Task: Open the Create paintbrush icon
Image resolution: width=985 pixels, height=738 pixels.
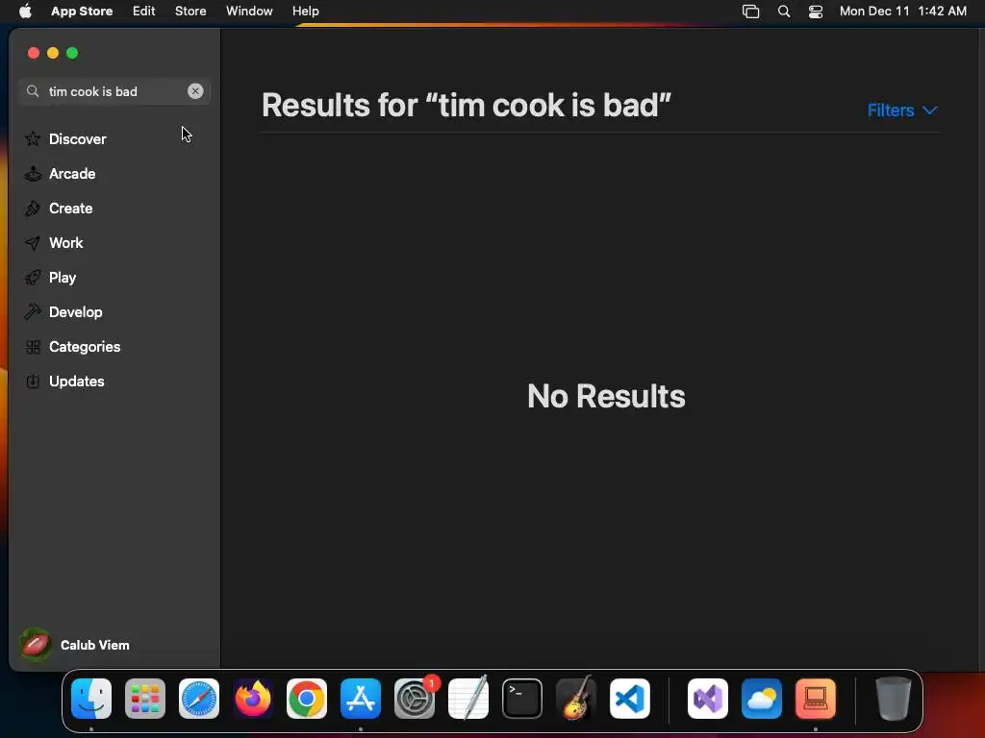Action: (x=33, y=209)
